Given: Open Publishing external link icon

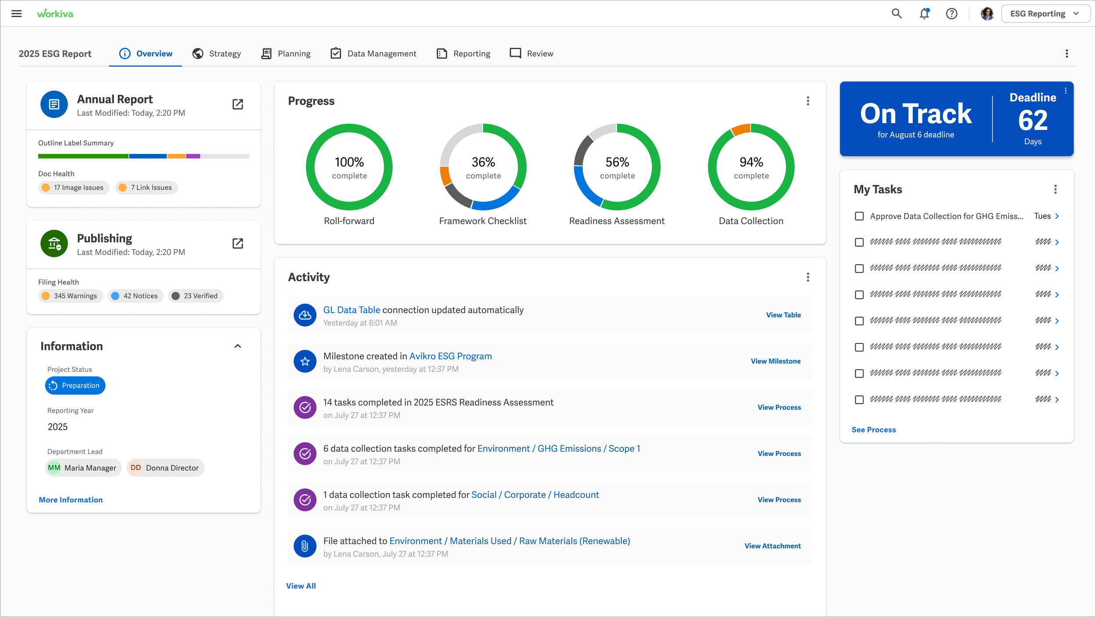Looking at the screenshot, I should [238, 243].
